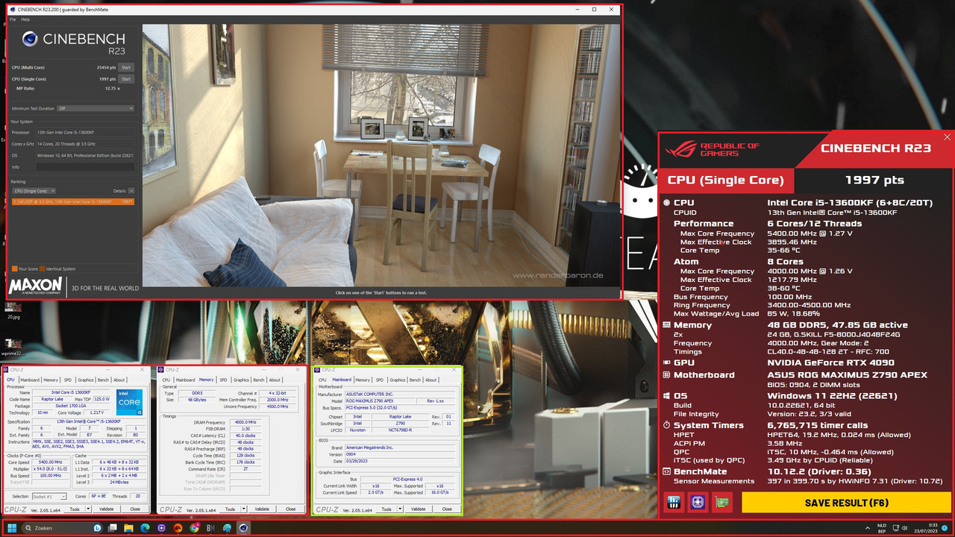Screen dimensions: 955x537
Task: Click the 25454 pts multi core score
Action: tap(107, 67)
